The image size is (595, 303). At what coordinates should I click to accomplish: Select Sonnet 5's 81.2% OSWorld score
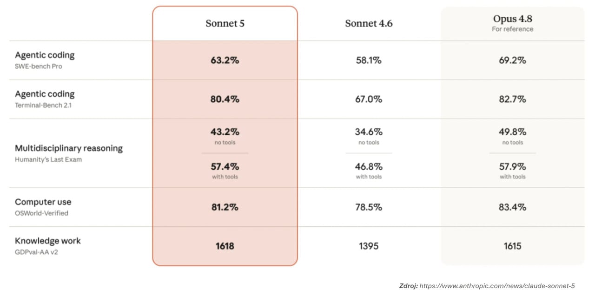coord(225,207)
